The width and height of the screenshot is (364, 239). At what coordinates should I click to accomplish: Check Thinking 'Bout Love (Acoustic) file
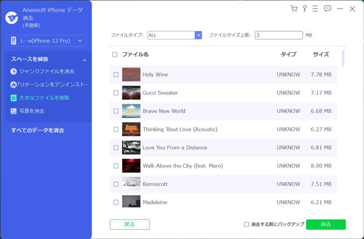[116, 129]
